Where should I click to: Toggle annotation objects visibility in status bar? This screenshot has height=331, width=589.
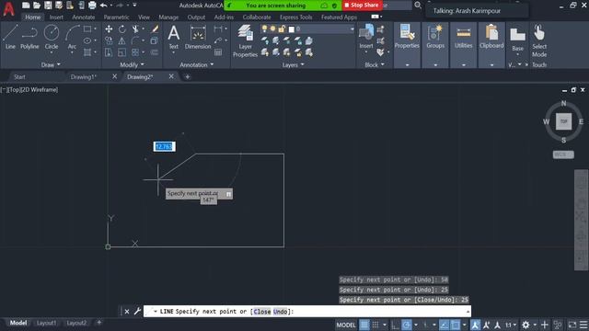(475, 325)
